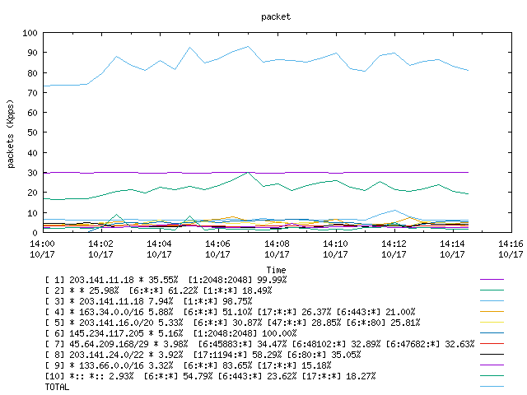This screenshot has width=527, height=395.
Task: Click the "[47:*:*] 28.85%" entry in row 5
Action: pyautogui.click(x=305, y=323)
